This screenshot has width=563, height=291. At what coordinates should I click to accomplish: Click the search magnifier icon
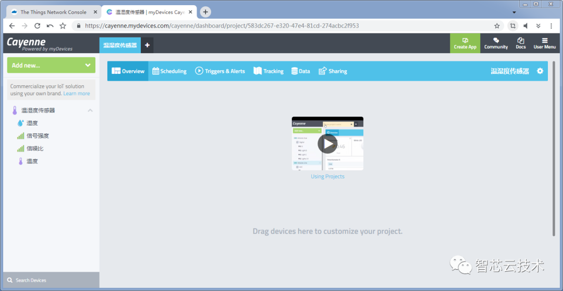[x=10, y=280]
